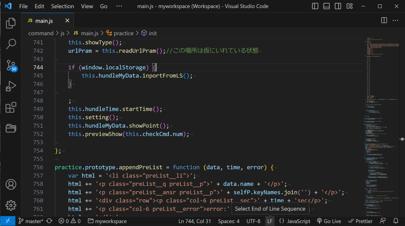The height and width of the screenshot is (226, 405).
Task: Toggle the primary side bar visibility
Action: 315,6
